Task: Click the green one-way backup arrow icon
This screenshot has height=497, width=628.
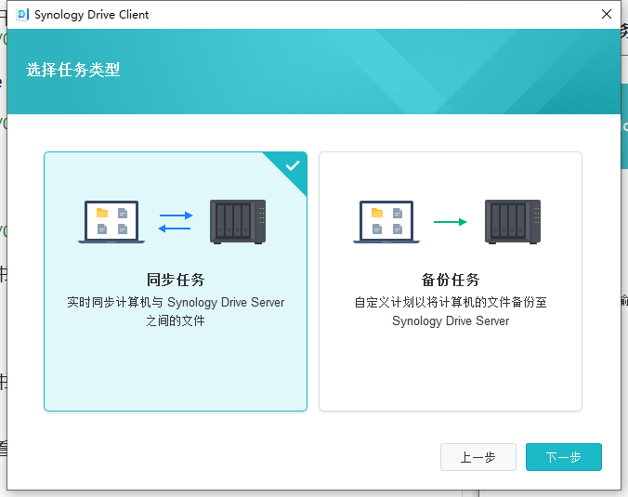Action: point(451,222)
